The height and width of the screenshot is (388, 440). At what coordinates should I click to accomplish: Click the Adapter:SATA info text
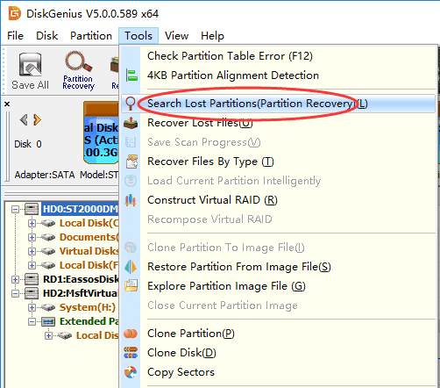45,175
